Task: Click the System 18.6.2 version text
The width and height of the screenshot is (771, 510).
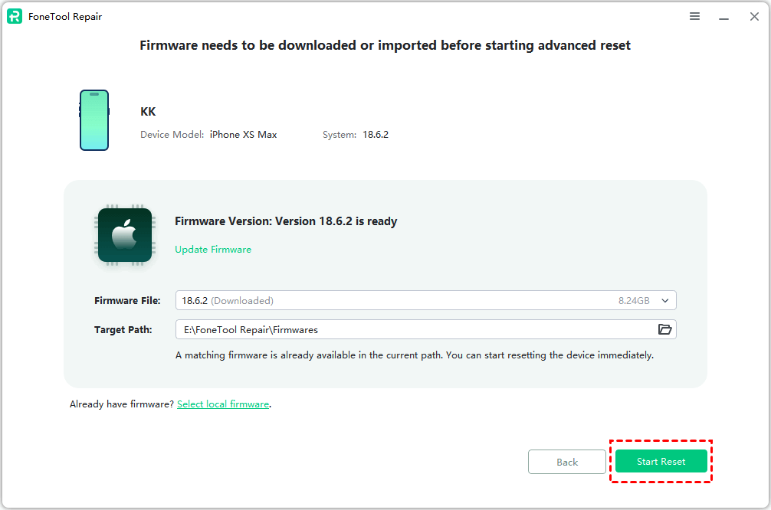Action: point(375,135)
